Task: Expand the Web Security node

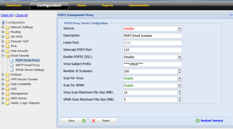Action: click(3, 51)
